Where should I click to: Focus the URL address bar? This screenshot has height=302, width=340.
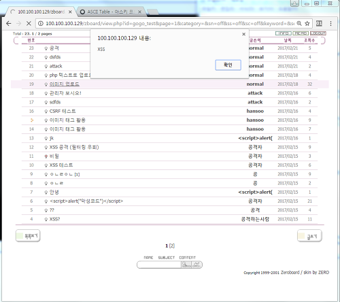169,23
